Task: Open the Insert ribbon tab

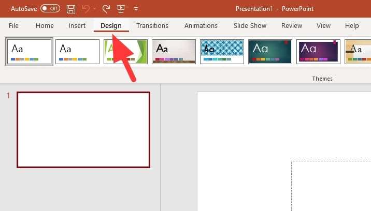Action: (x=77, y=26)
